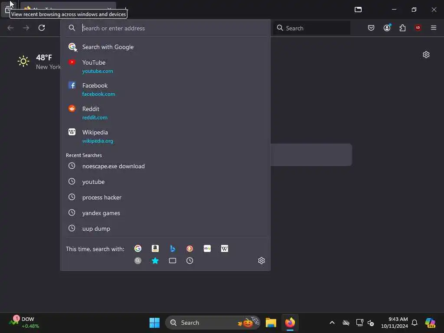Open Save to Pocket button
The width and height of the screenshot is (444, 333).
(371, 28)
